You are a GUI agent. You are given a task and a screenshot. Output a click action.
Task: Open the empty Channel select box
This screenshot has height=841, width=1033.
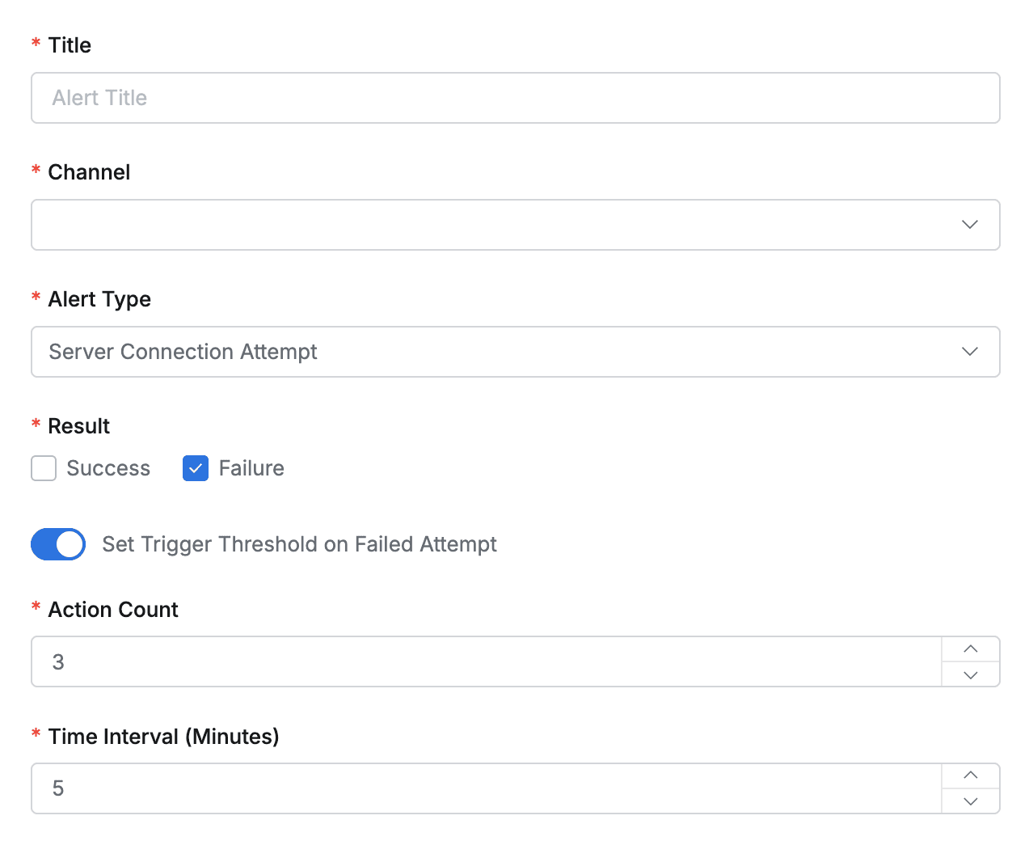tap(485, 225)
